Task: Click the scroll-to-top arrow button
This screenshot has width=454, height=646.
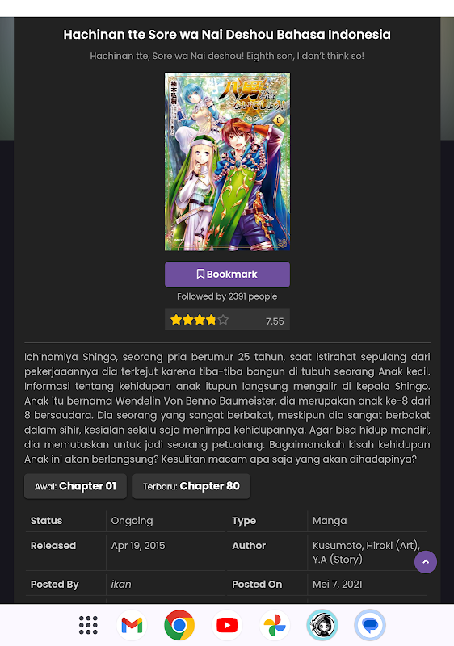Action: coord(426,562)
